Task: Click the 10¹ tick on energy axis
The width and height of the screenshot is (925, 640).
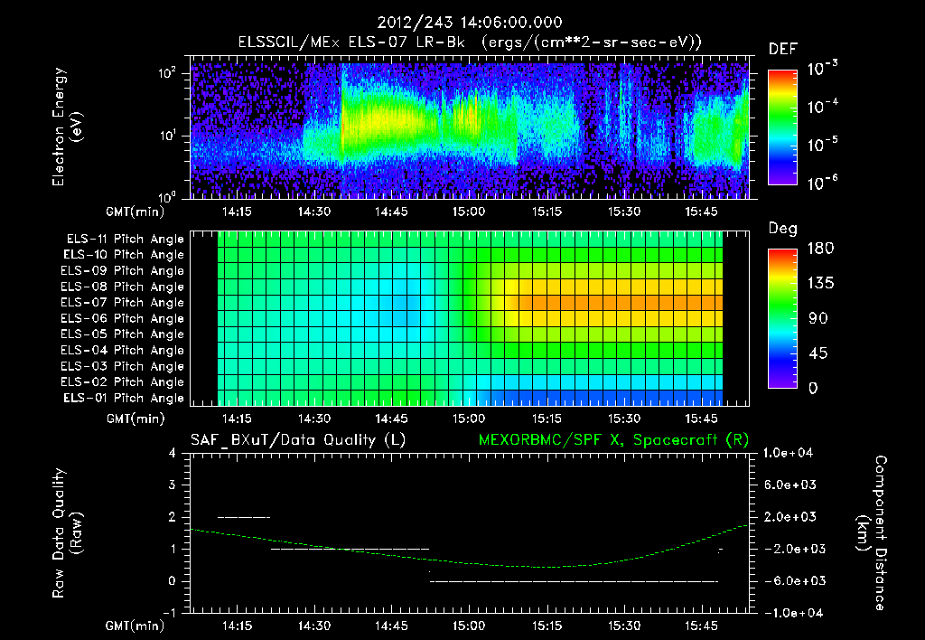Action: [167, 136]
